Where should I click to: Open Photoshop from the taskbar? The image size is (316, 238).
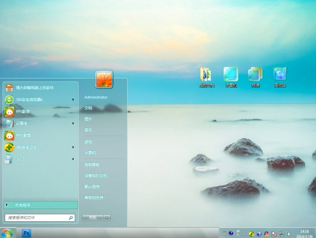pyautogui.click(x=26, y=234)
